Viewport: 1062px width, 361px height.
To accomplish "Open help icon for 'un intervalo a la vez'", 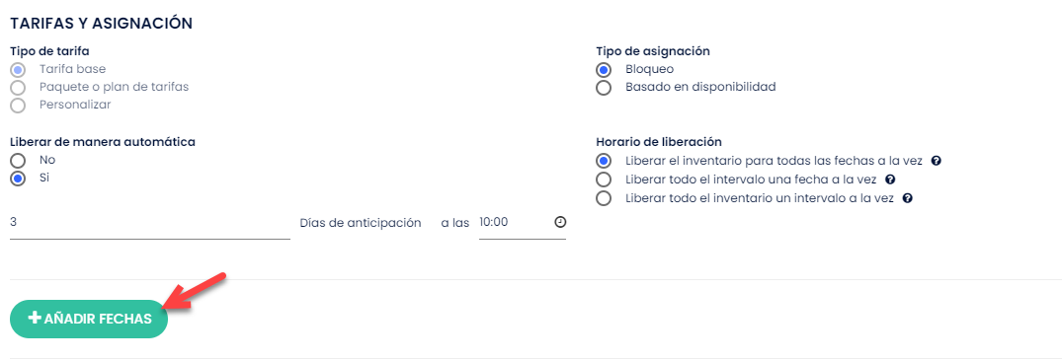I will pyautogui.click(x=908, y=199).
